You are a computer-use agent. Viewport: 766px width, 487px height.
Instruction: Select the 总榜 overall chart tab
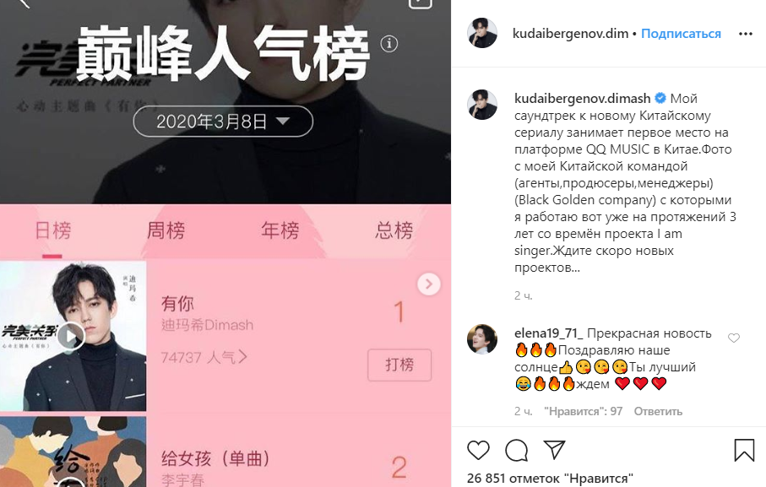click(x=394, y=230)
